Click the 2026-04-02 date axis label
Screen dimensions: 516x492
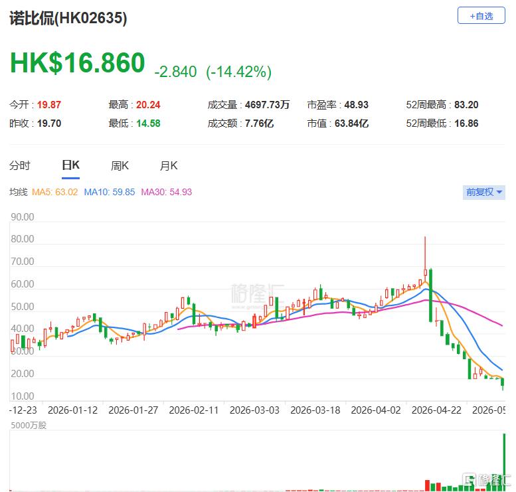[x=376, y=410]
